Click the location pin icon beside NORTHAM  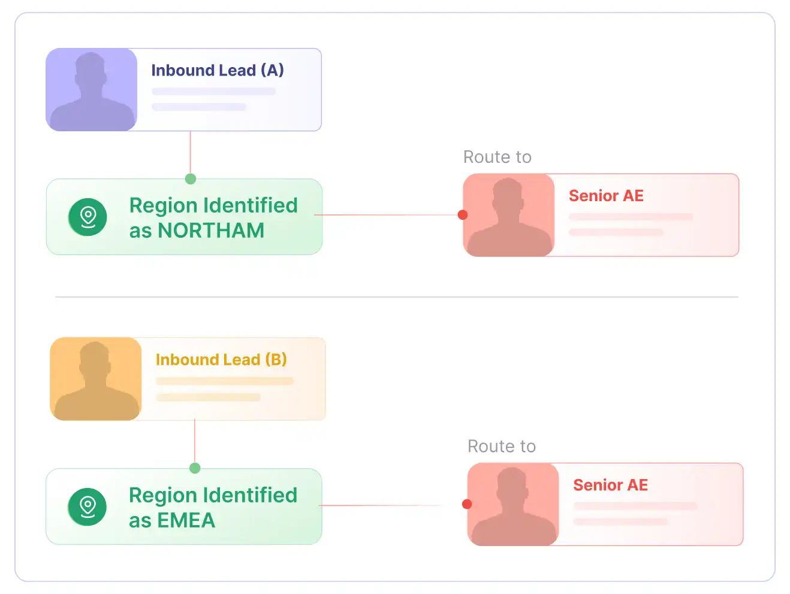pyautogui.click(x=88, y=217)
